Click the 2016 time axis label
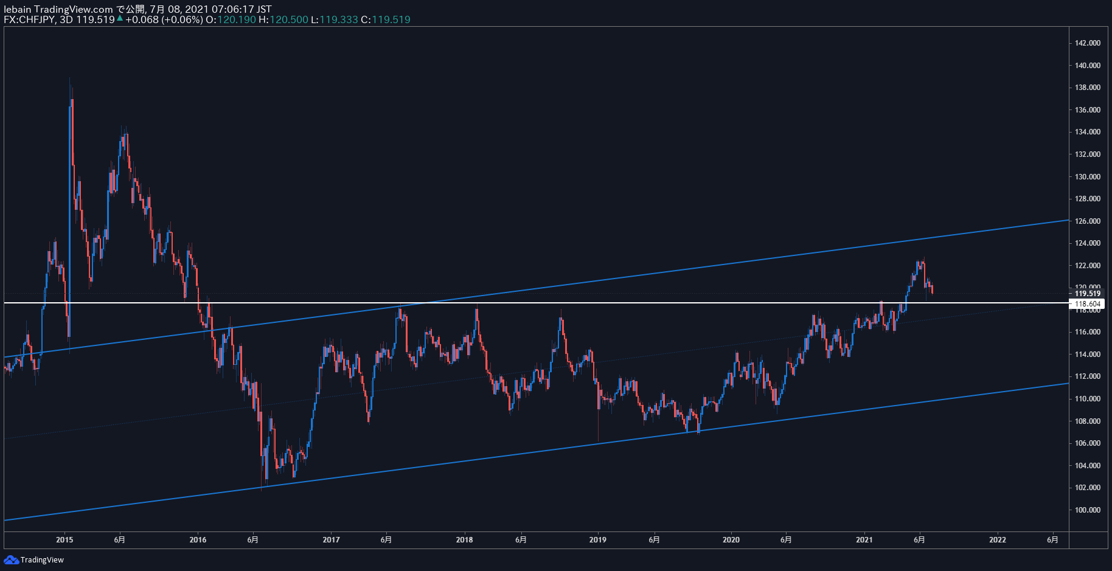This screenshot has width=1112, height=571. pos(198,540)
